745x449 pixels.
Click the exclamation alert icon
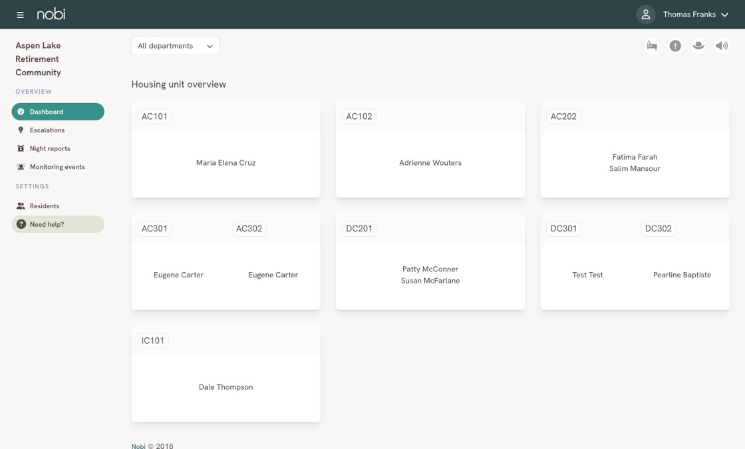pyautogui.click(x=675, y=46)
